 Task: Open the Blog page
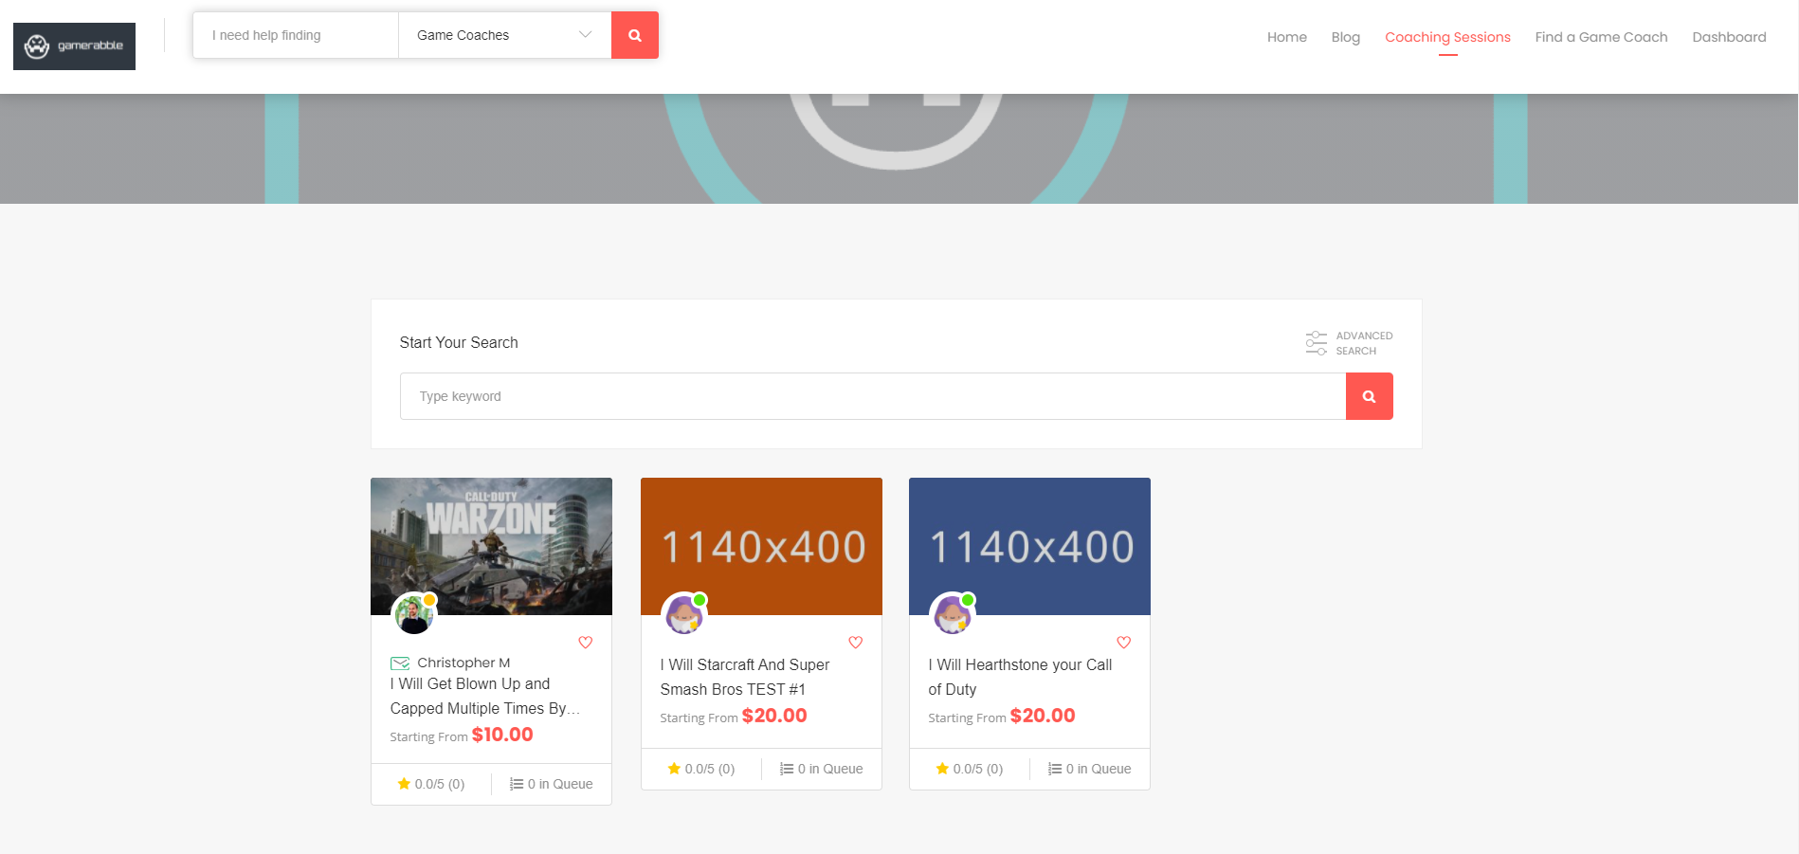click(1346, 37)
